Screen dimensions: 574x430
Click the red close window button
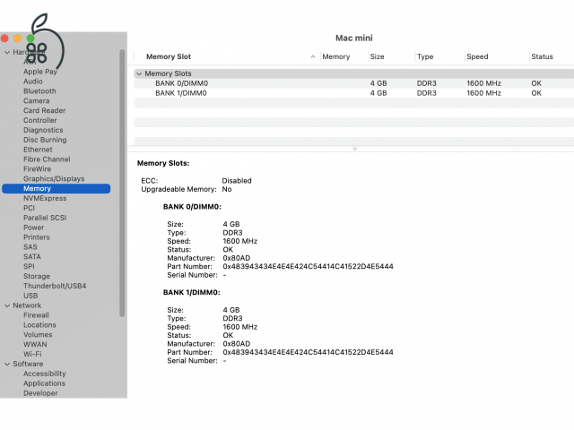(x=4, y=39)
